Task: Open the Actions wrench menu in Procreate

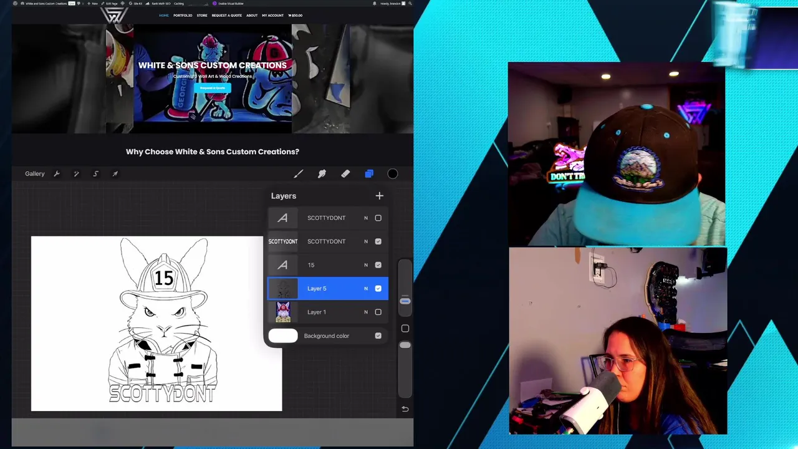Action: point(57,174)
